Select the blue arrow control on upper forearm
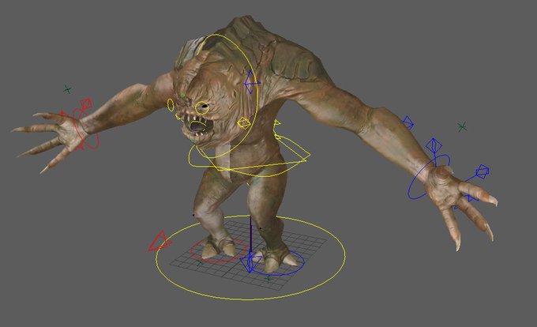 (x=408, y=122)
